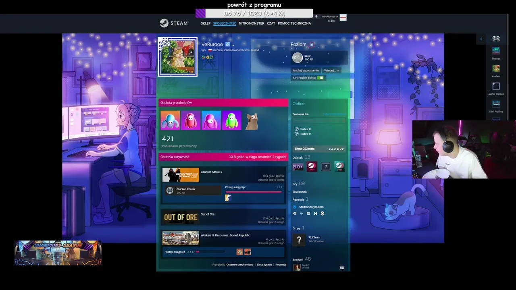
Task: Open the NITROMONSTER menu item
Action: (x=252, y=23)
